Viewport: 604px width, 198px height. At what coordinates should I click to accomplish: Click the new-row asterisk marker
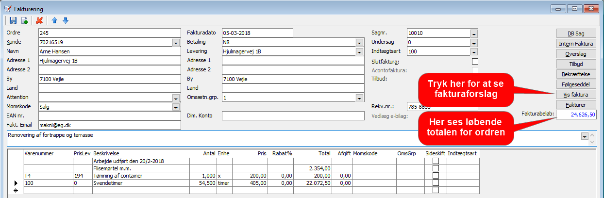[16, 190]
